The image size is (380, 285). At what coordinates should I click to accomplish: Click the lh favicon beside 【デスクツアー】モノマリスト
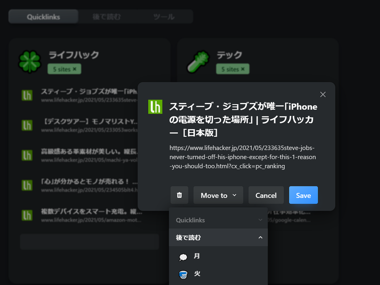pyautogui.click(x=27, y=125)
